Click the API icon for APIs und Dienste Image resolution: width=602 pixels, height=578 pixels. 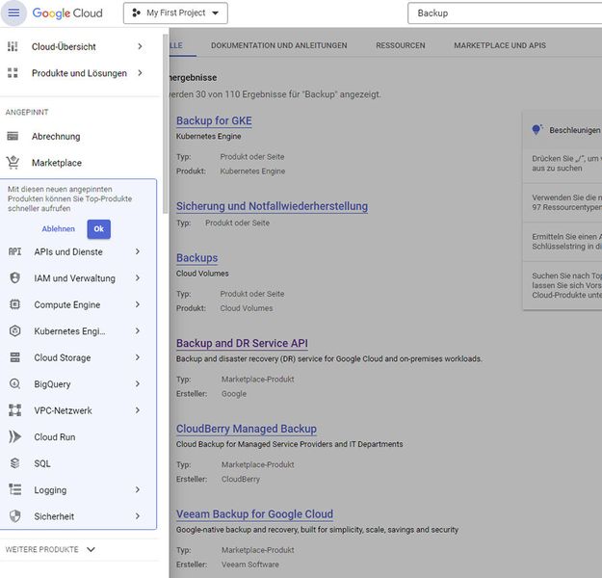click(15, 251)
